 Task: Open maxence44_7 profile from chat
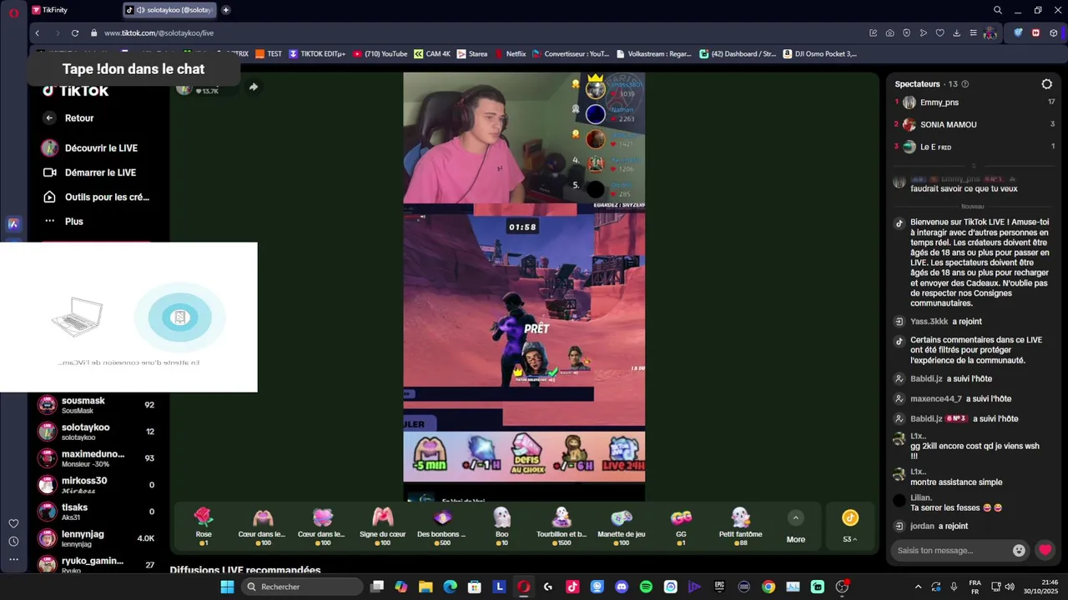click(936, 398)
